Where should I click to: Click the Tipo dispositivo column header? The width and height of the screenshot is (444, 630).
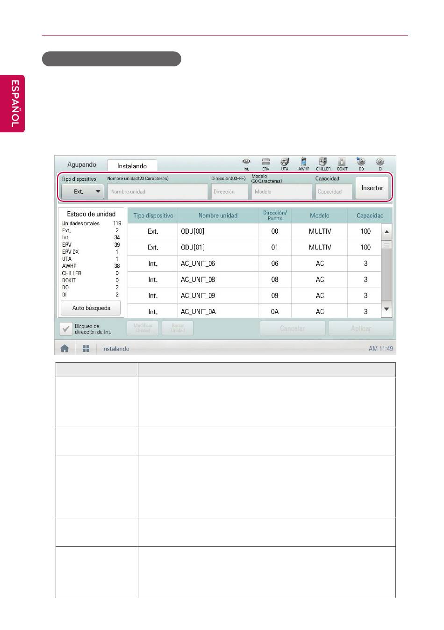[x=153, y=215]
